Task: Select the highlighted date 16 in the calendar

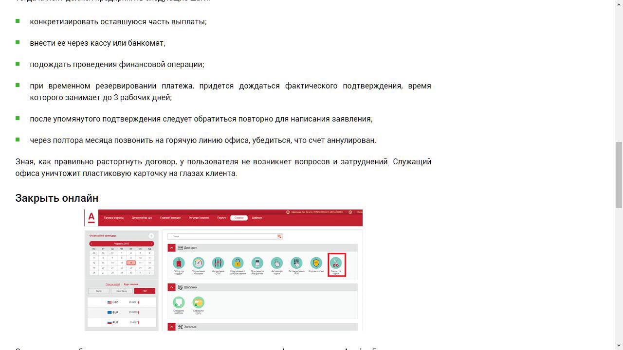Action: [131, 263]
